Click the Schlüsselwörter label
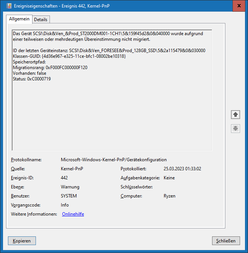Screen dimensions: 248x253 [136, 187]
